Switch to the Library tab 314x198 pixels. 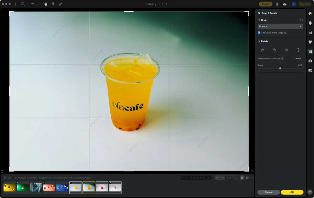tap(152, 4)
